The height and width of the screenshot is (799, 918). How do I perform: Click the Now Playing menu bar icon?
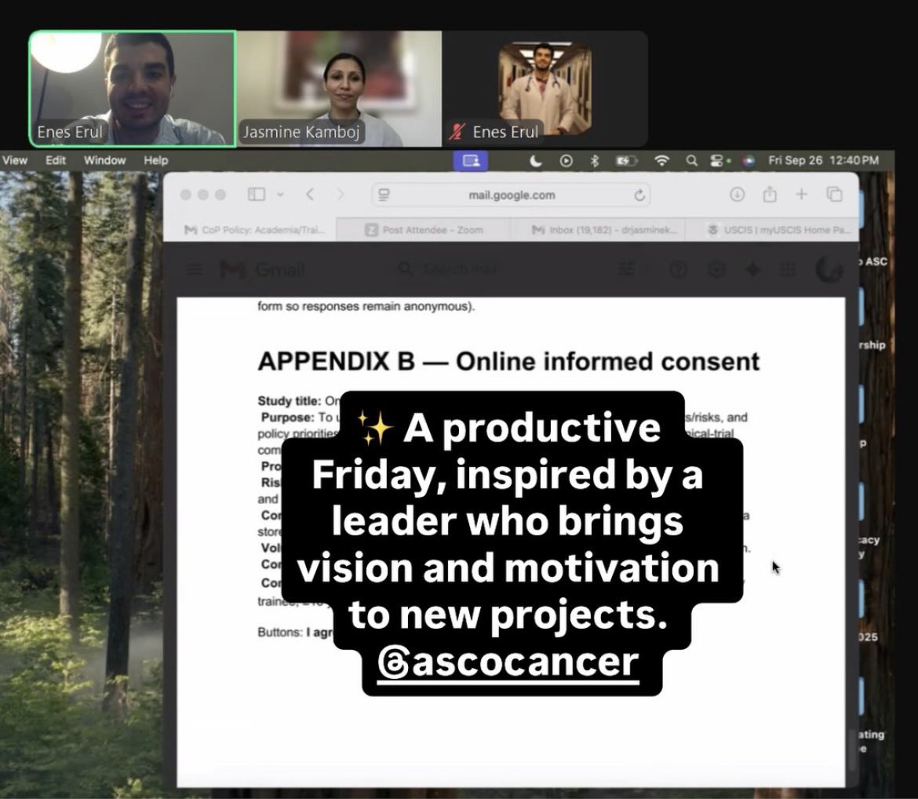point(566,160)
